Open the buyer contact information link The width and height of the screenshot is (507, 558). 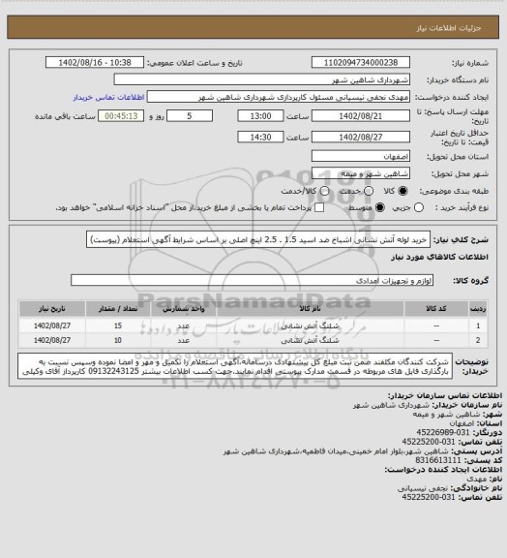click(108, 97)
